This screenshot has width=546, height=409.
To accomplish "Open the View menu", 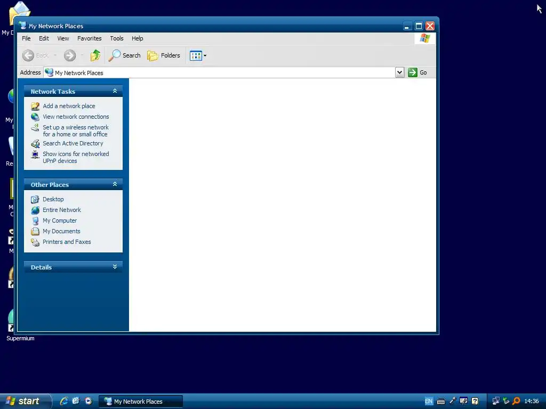I will click(x=63, y=38).
